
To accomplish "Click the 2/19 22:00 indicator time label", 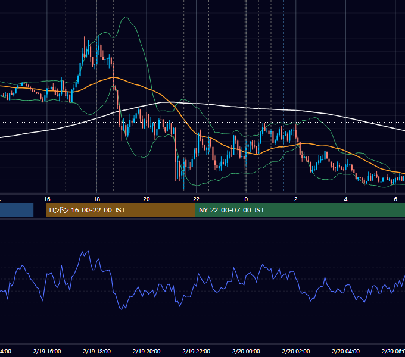I will click(x=197, y=351).
